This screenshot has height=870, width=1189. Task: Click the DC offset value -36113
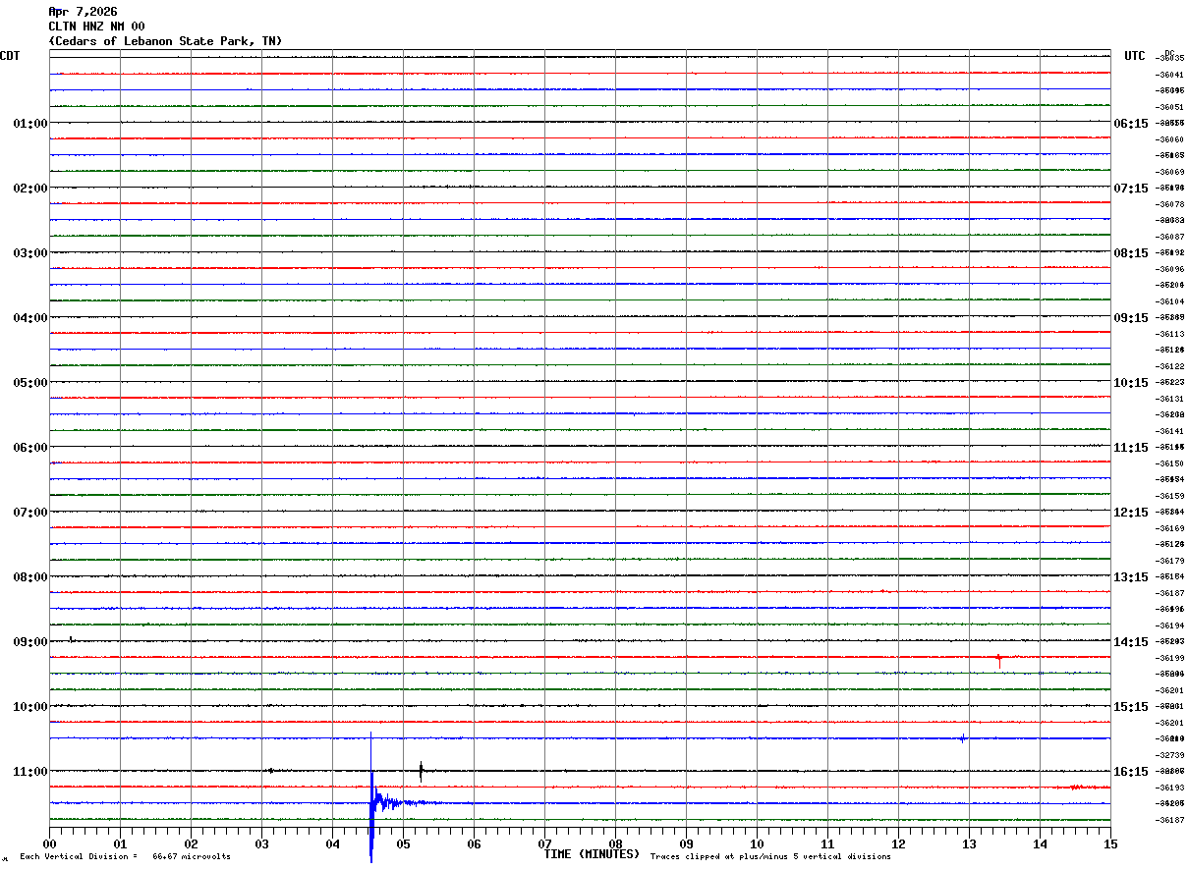pyautogui.click(x=1170, y=334)
